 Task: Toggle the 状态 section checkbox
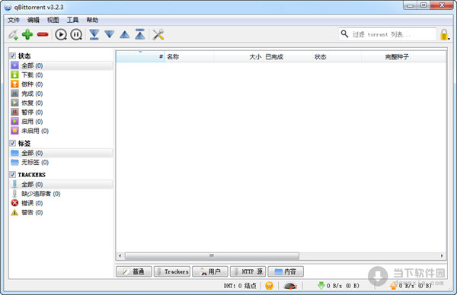[x=13, y=56]
